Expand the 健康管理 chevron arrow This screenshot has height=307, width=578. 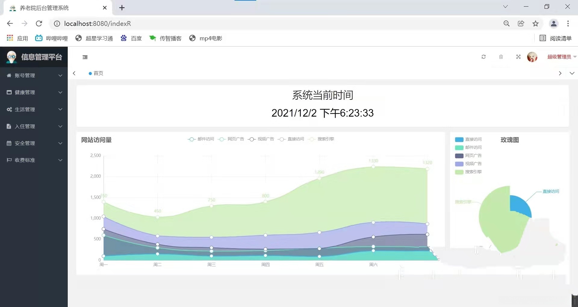click(60, 92)
